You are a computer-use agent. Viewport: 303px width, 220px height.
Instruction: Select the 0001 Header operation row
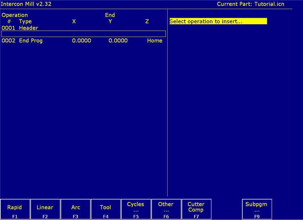[x=20, y=28]
